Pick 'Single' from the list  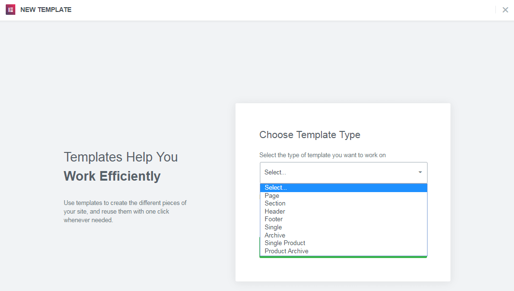pos(273,227)
